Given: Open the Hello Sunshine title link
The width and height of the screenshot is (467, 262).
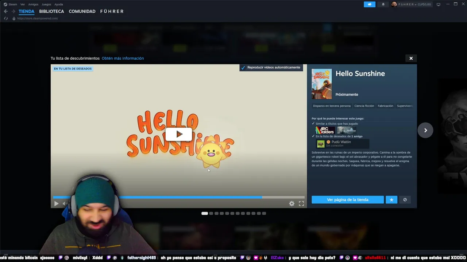Looking at the screenshot, I should point(360,74).
